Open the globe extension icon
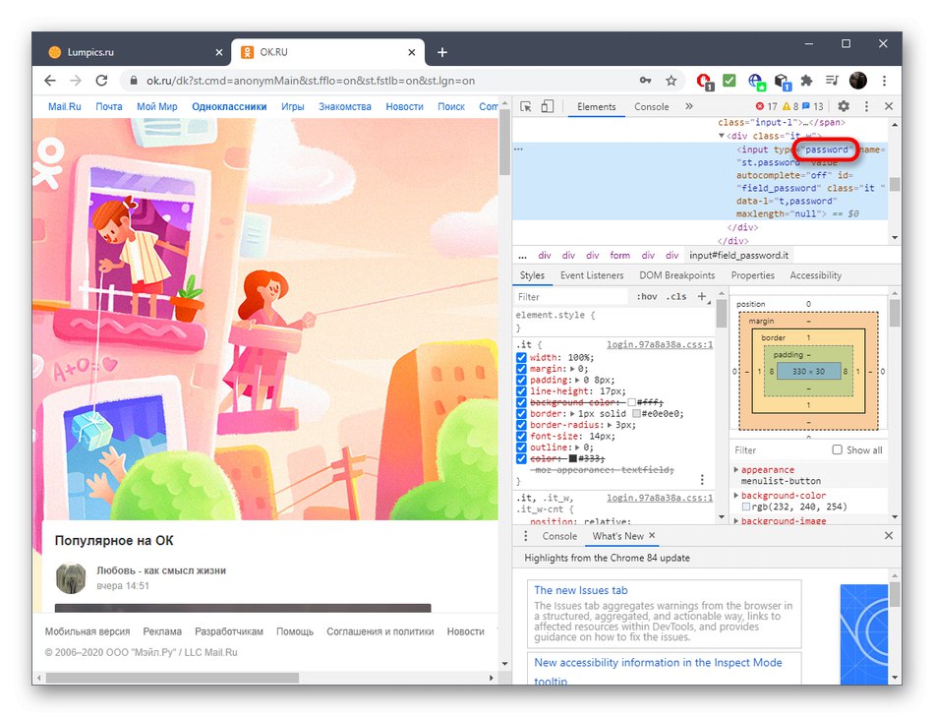The image size is (934, 717). click(x=756, y=81)
